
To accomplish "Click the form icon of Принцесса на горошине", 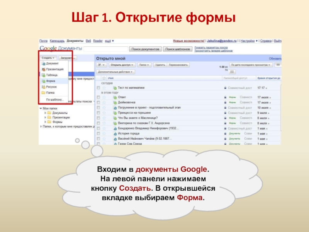I will (115, 113).
